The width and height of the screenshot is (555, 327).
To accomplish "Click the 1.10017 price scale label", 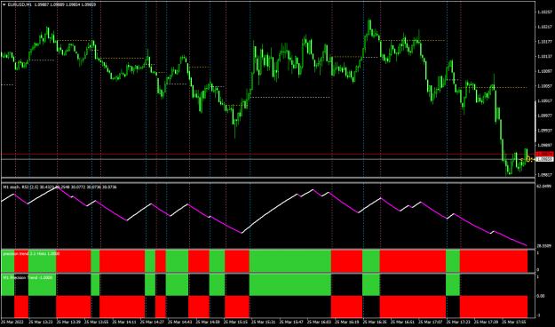I will (545, 100).
